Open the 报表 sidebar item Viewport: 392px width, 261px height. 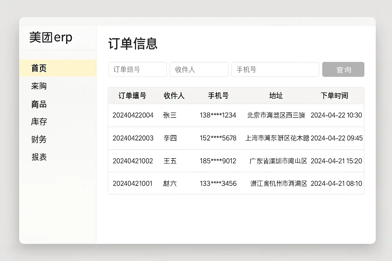click(x=39, y=157)
